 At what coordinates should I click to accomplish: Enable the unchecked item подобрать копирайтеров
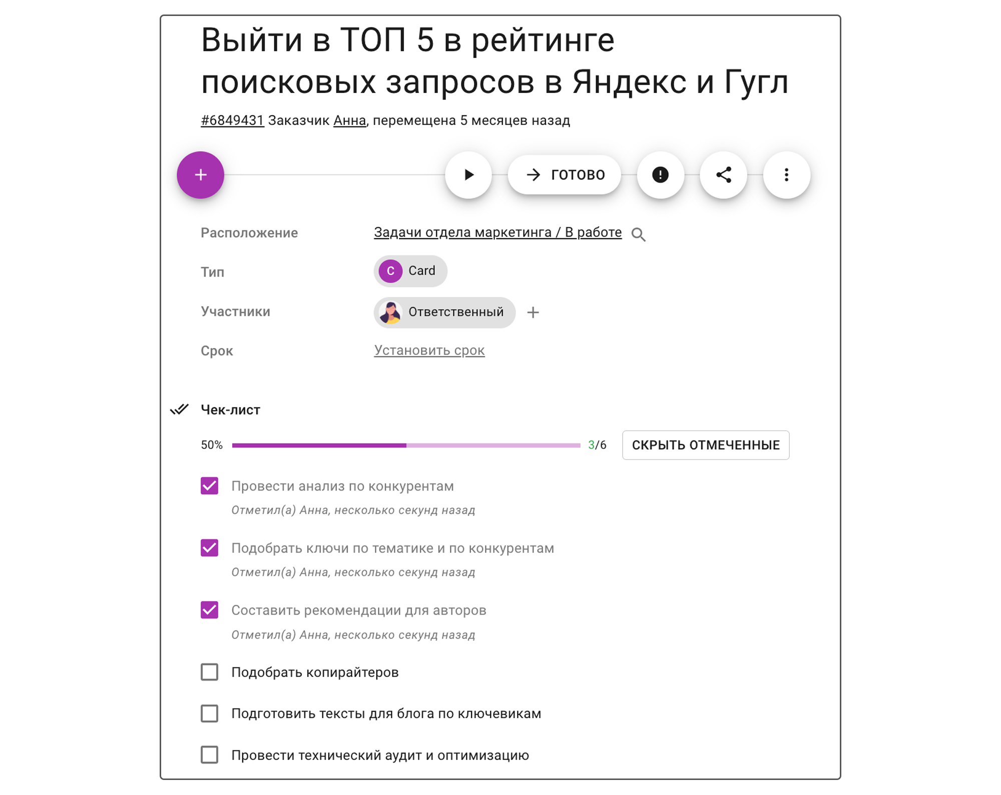[x=210, y=671]
